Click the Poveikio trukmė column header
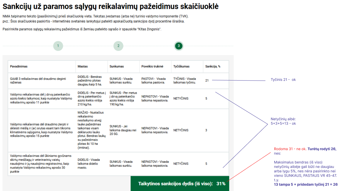344x191 pixels. click(x=152, y=67)
